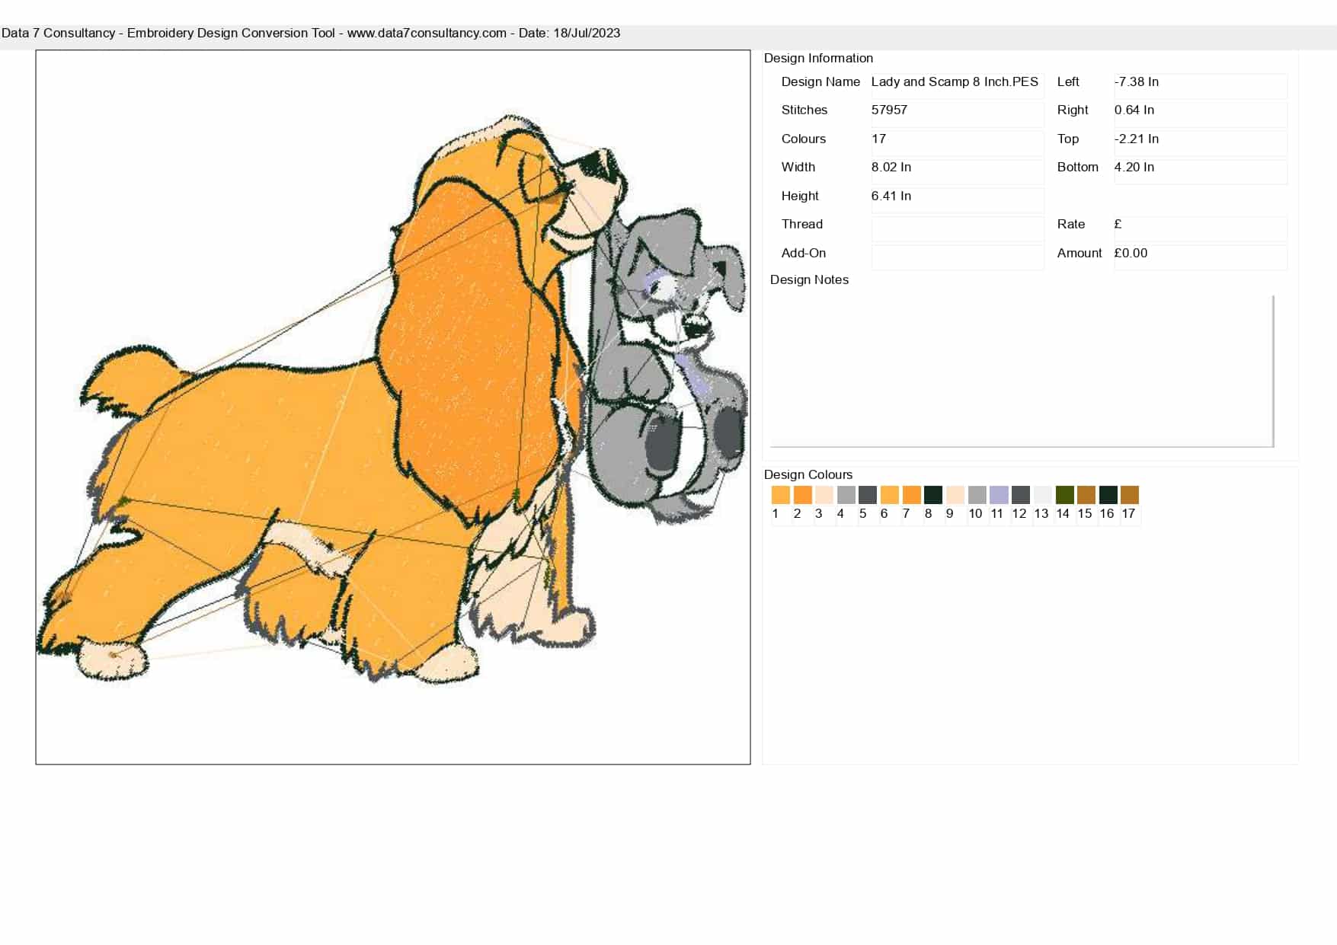The height and width of the screenshot is (945, 1337).
Task: Click the Colours value 17
Action: click(x=957, y=142)
